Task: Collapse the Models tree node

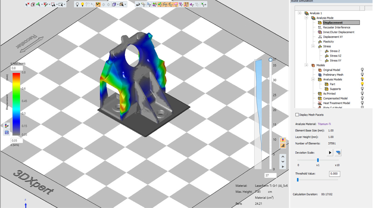Action: coord(306,65)
